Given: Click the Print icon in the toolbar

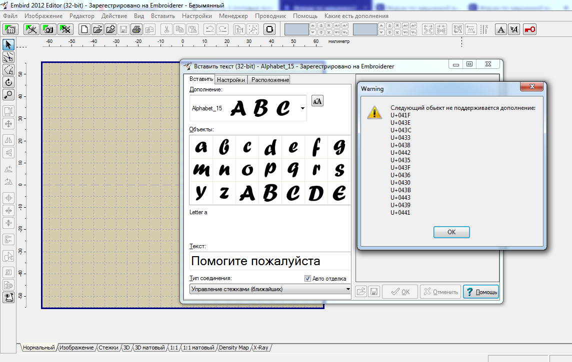Looking at the screenshot, I should pyautogui.click(x=136, y=29).
